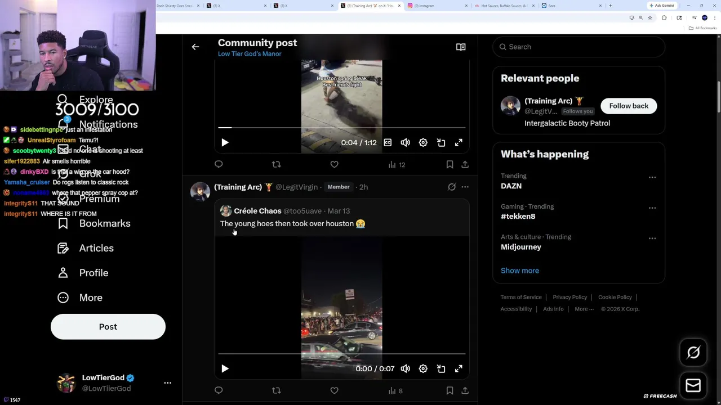This screenshot has width=721, height=405.
Task: Mute the second video's volume
Action: pyautogui.click(x=406, y=369)
